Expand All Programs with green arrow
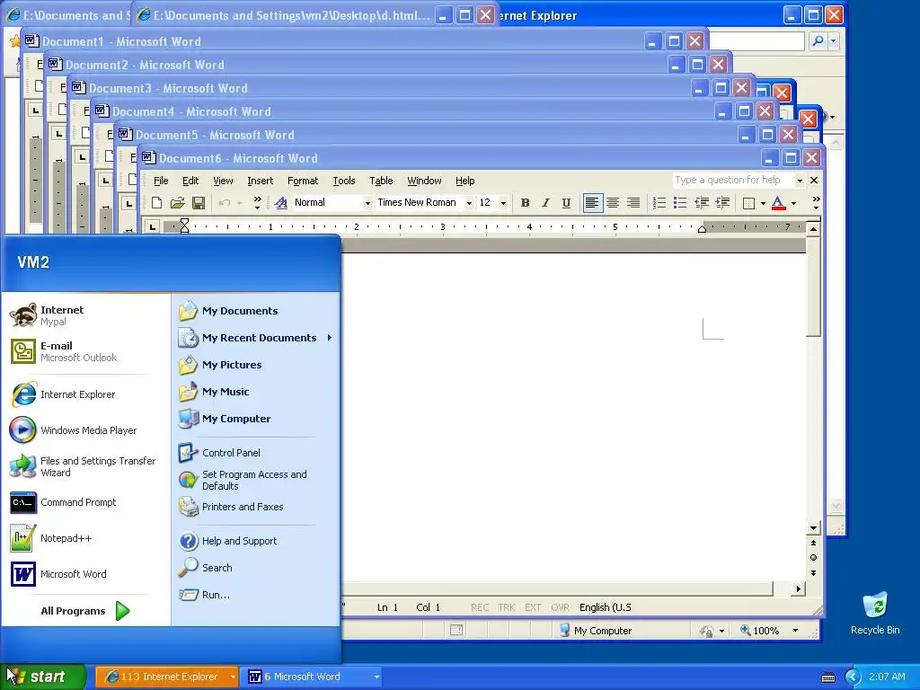This screenshot has width=920, height=690. 85,611
